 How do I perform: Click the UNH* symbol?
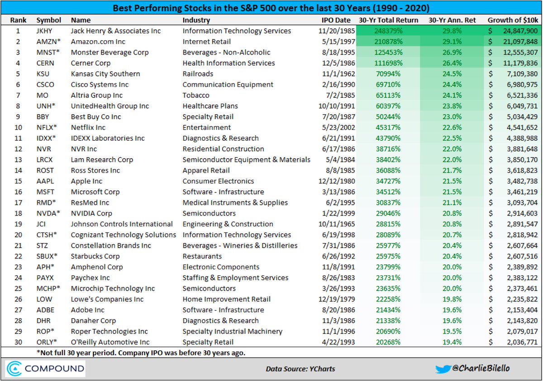tap(46, 106)
